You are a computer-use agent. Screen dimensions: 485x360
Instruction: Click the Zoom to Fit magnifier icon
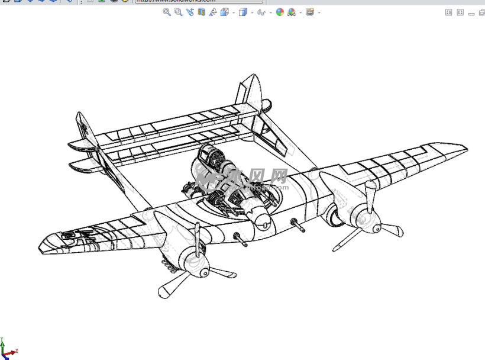tap(167, 12)
